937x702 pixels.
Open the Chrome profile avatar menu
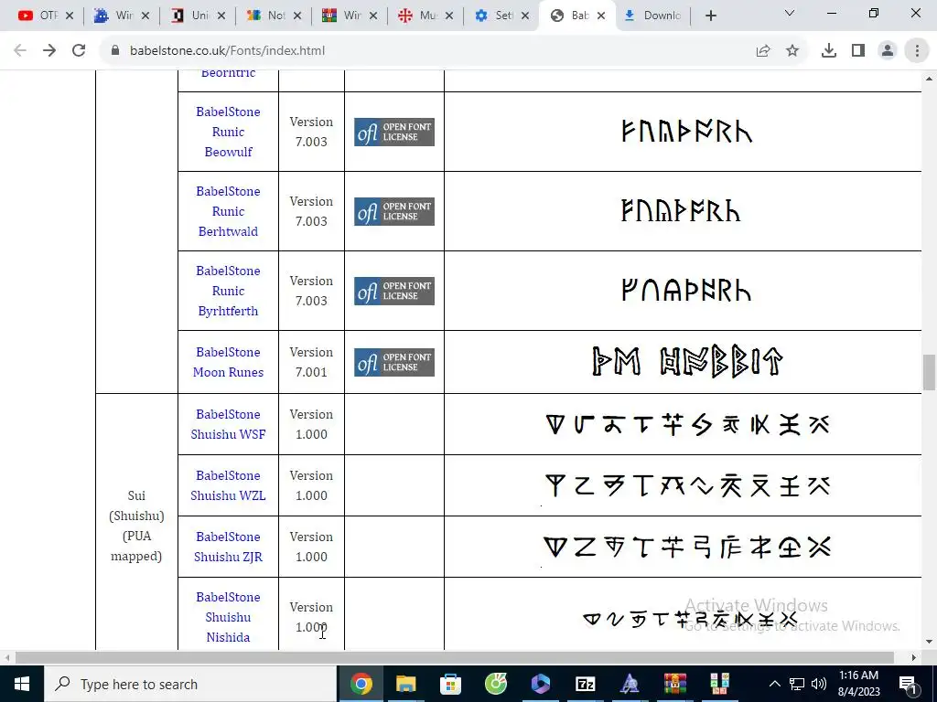[x=888, y=51]
